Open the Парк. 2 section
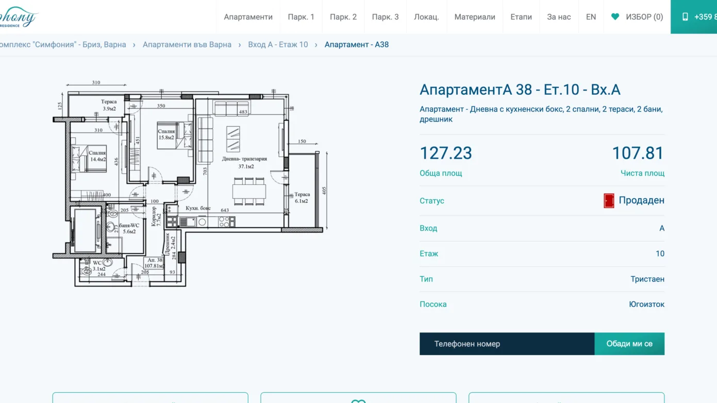717x403 pixels. click(343, 17)
